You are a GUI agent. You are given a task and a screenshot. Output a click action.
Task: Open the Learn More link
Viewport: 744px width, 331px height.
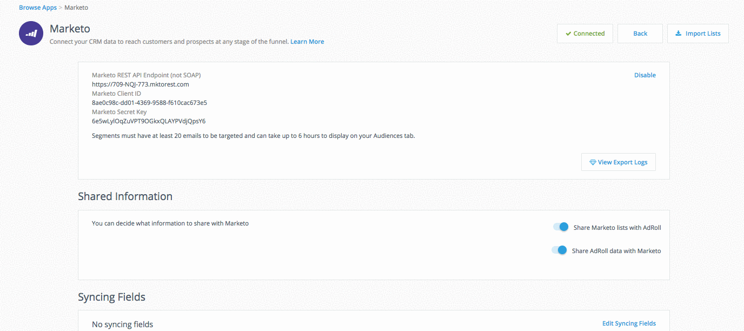307,42
